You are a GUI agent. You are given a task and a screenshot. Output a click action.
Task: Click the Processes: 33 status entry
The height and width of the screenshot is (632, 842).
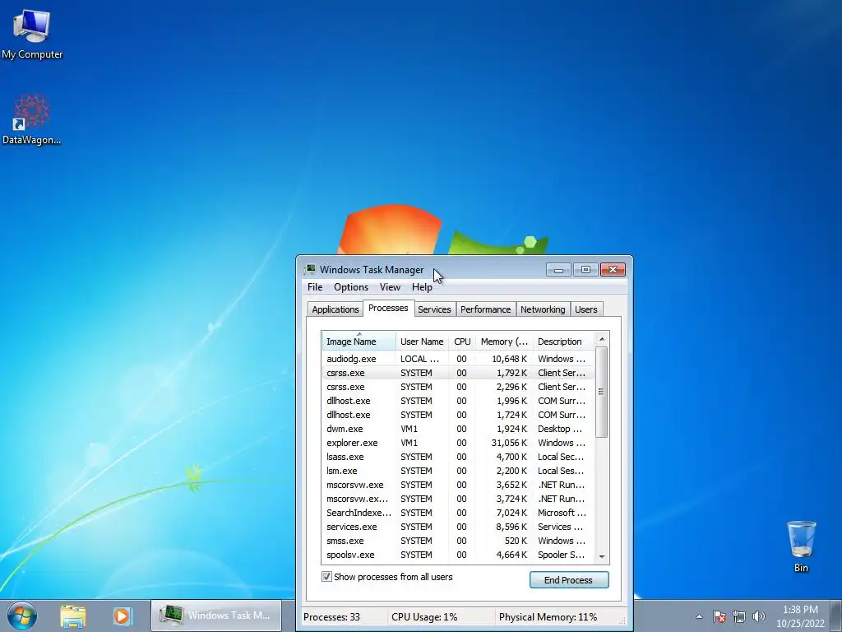332,617
